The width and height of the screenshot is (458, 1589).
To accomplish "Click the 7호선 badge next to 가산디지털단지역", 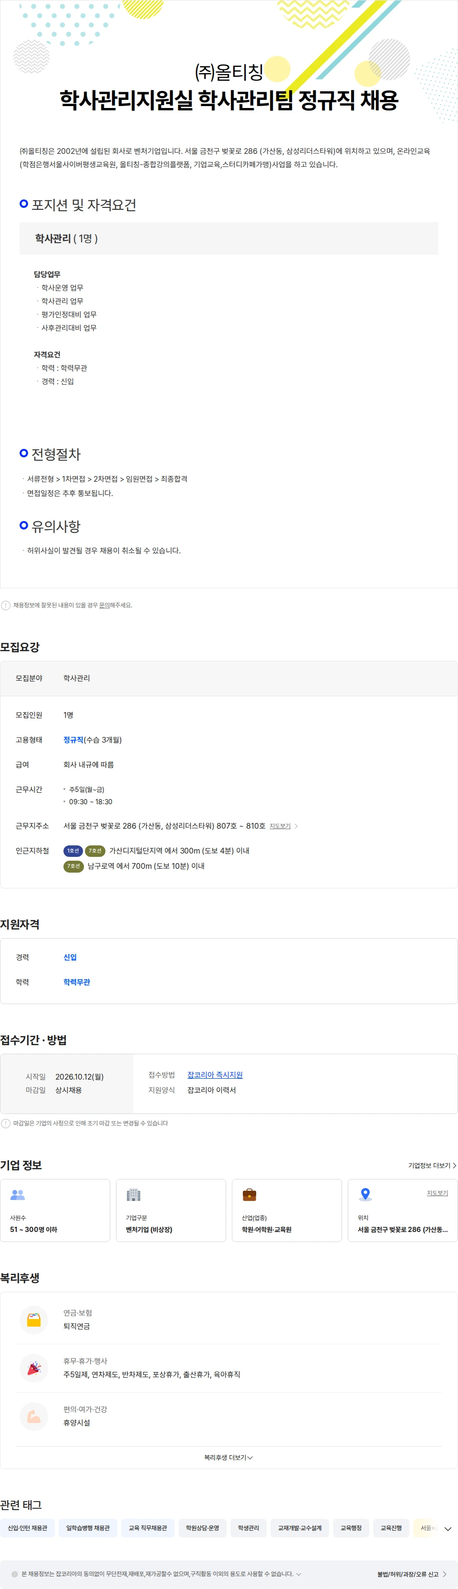I will 95,851.
